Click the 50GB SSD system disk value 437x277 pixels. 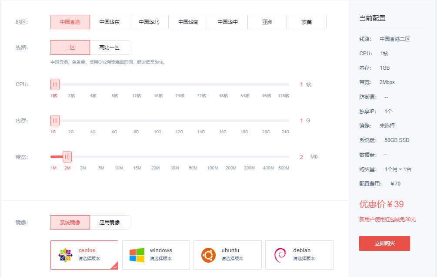[x=397, y=140]
